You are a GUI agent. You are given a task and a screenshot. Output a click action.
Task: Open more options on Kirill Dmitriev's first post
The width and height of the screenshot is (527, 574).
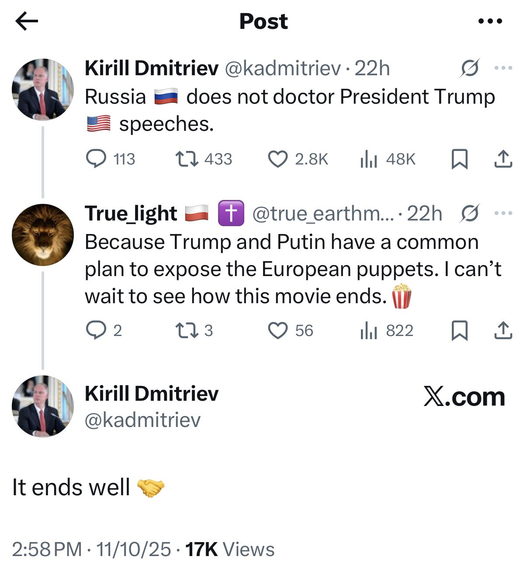click(503, 68)
